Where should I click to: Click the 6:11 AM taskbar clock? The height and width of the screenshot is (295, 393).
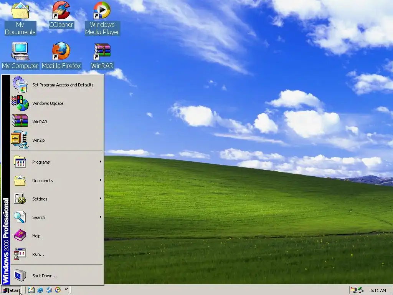378,290
